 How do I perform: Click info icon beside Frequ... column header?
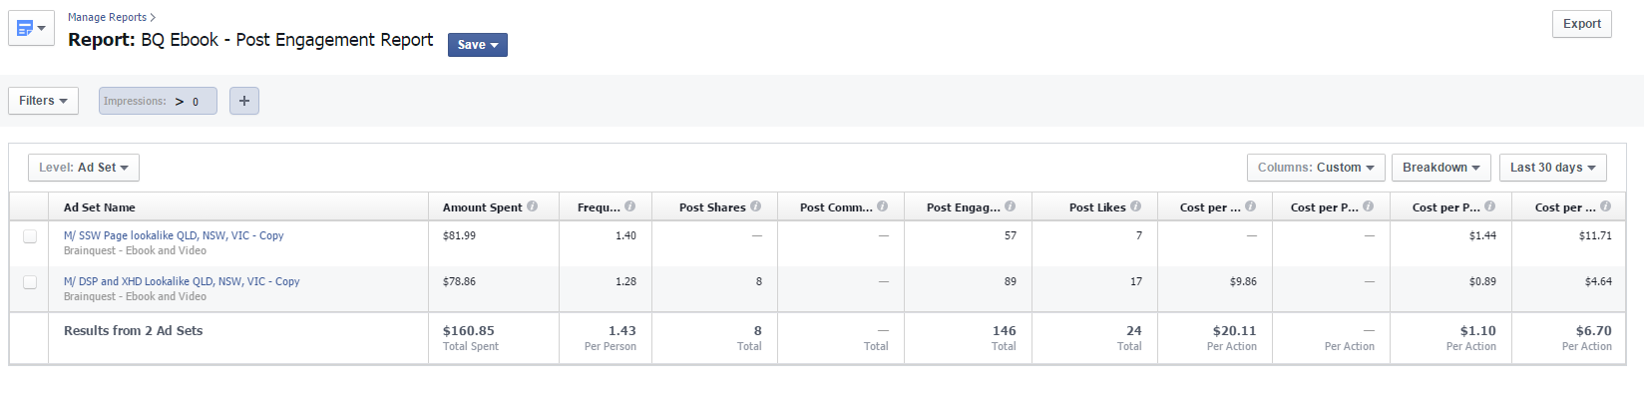629,206
